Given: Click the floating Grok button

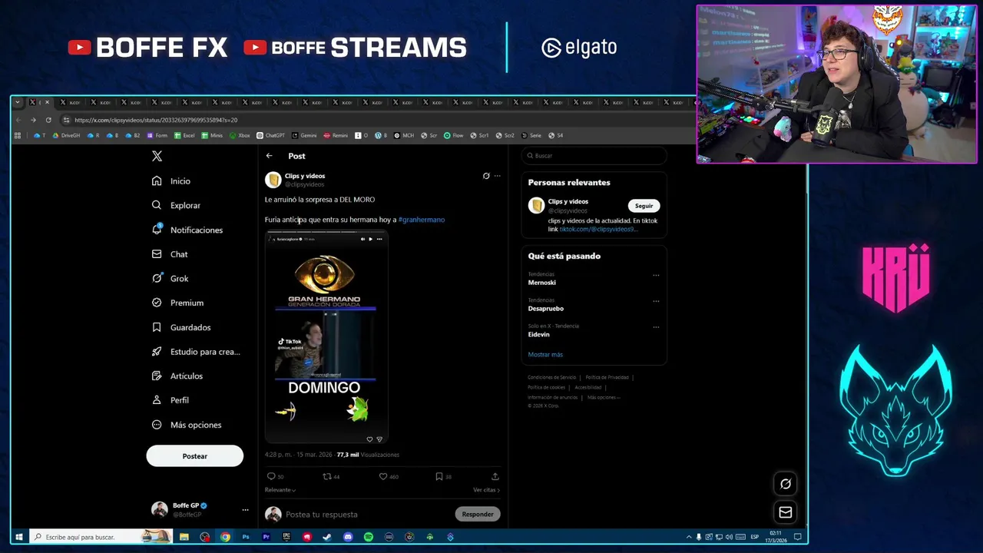Looking at the screenshot, I should click(786, 484).
